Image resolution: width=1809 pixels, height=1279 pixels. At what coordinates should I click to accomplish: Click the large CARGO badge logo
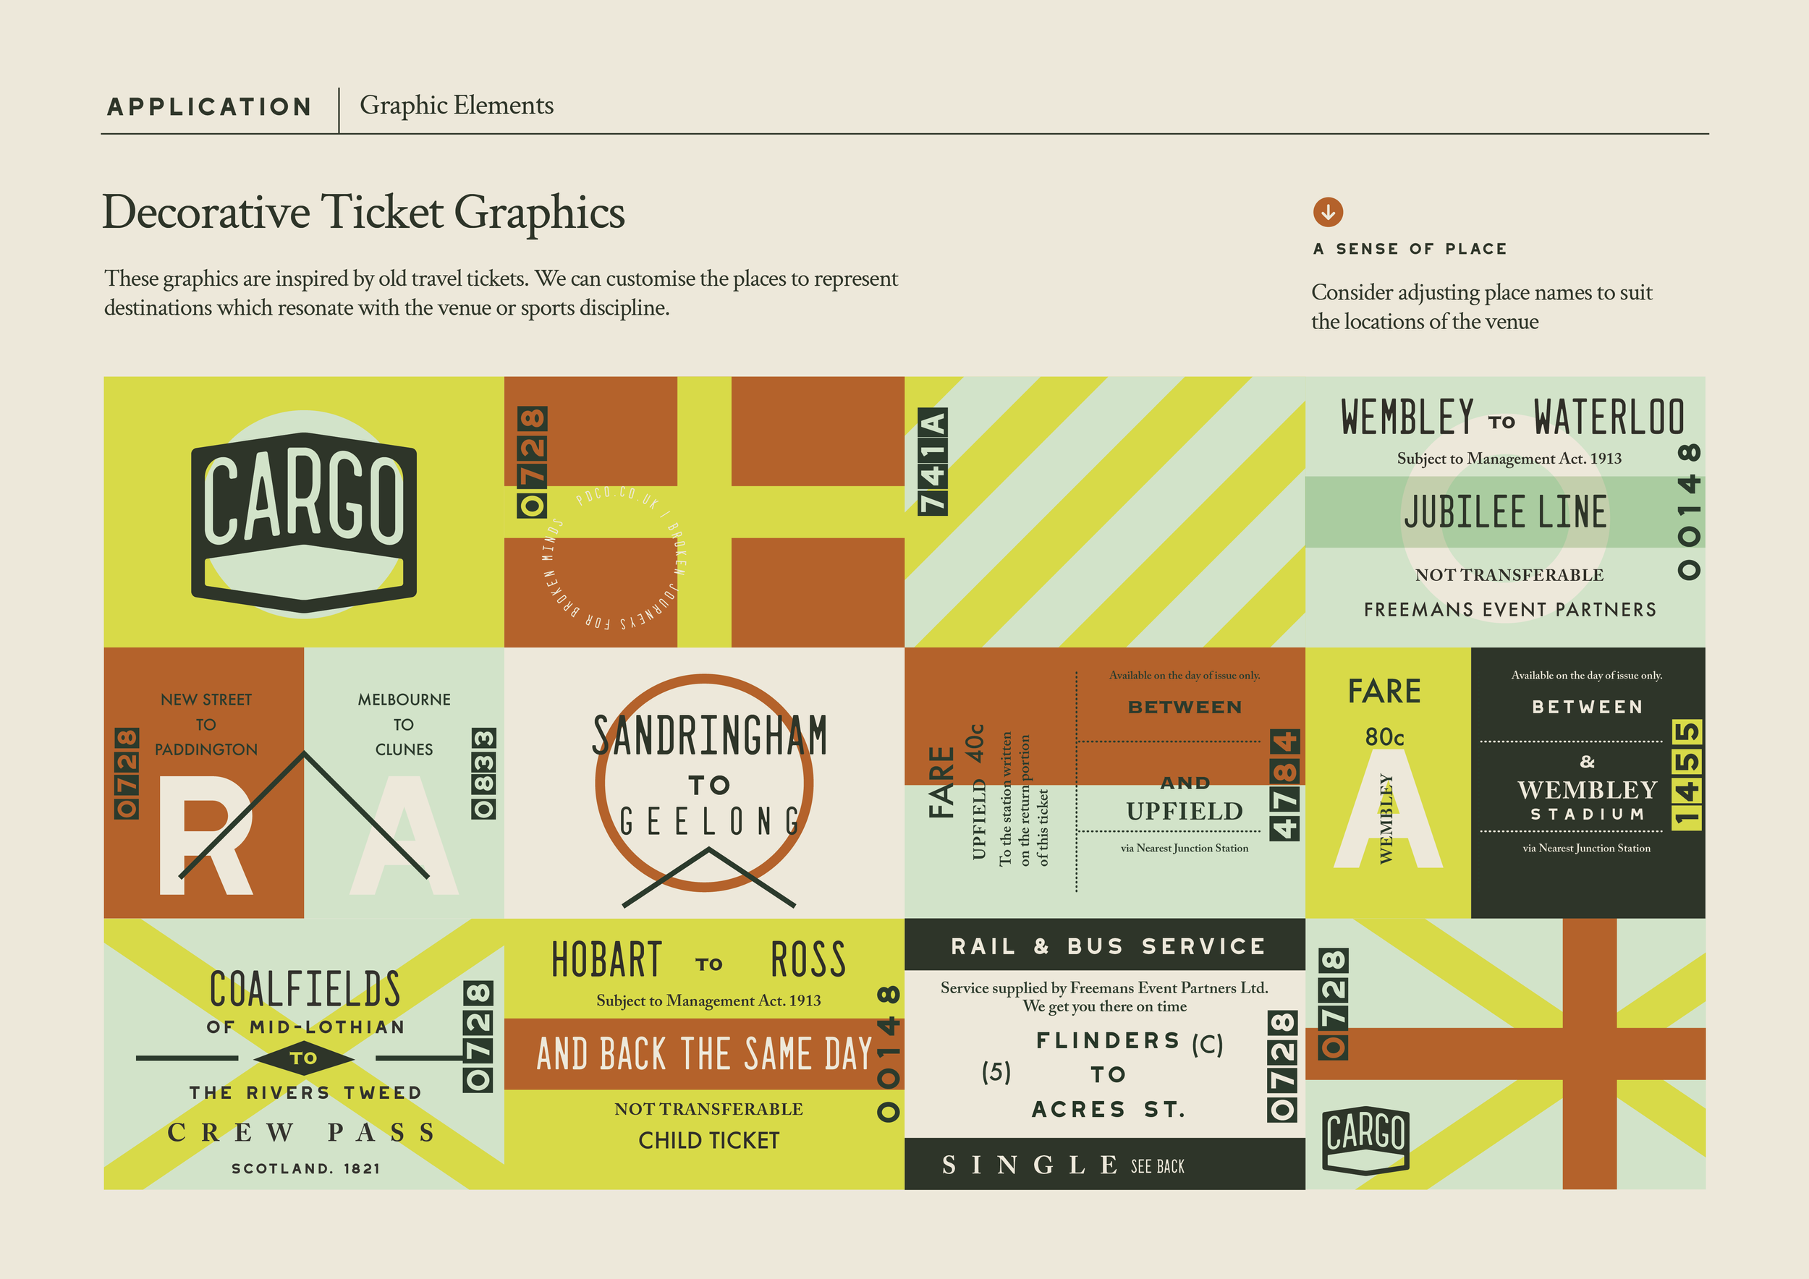[x=304, y=522]
